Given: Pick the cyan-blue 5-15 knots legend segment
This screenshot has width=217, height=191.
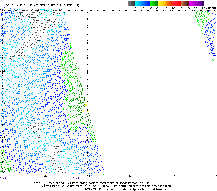Looking at the screenshot, I should click(x=143, y=4).
